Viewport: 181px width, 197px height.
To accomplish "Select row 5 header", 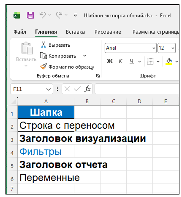I will click(12, 164).
